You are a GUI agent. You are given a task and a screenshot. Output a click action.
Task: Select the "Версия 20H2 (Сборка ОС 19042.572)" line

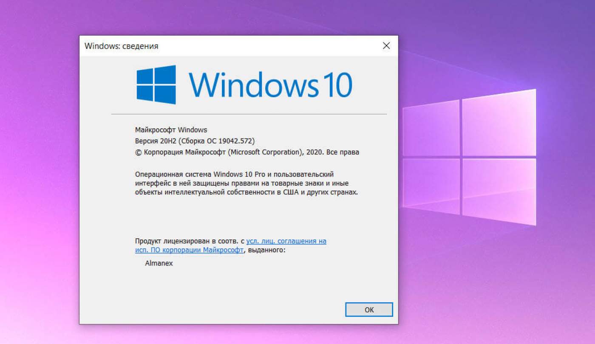(195, 141)
